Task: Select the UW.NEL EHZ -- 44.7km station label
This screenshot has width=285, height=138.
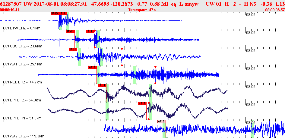Action: point(23,82)
